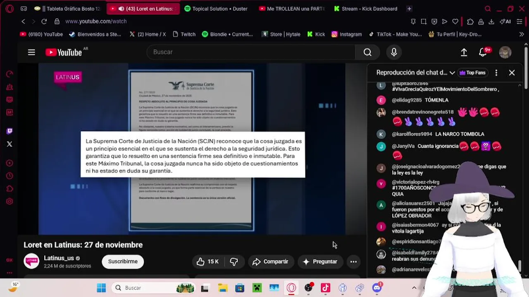529x297 pixels.
Task: Click into the YouTube Buscar search field
Action: (251, 52)
